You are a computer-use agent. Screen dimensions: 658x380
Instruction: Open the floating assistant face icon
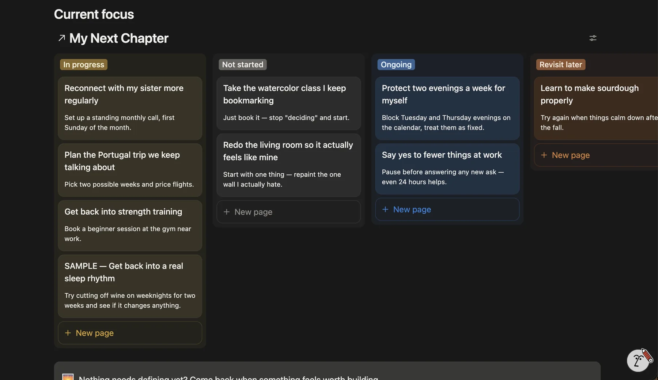coord(638,360)
